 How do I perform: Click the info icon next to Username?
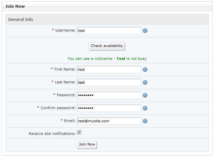[x=145, y=31]
